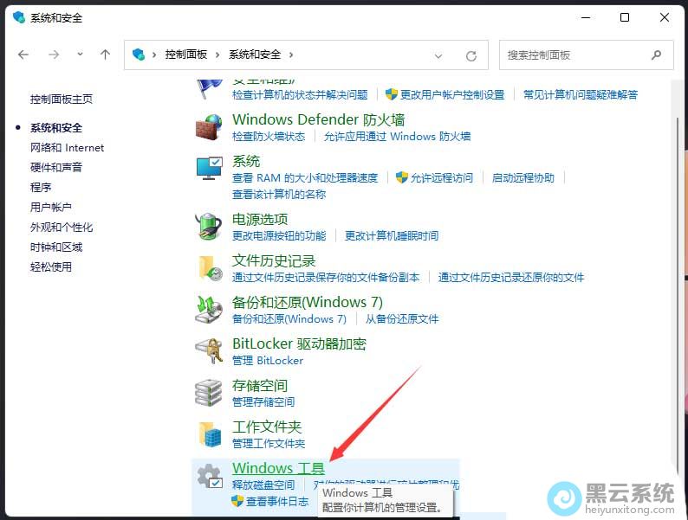Viewport: 688px width, 520px height.
Task: Go to 硬件和声音 category
Action: click(56, 167)
